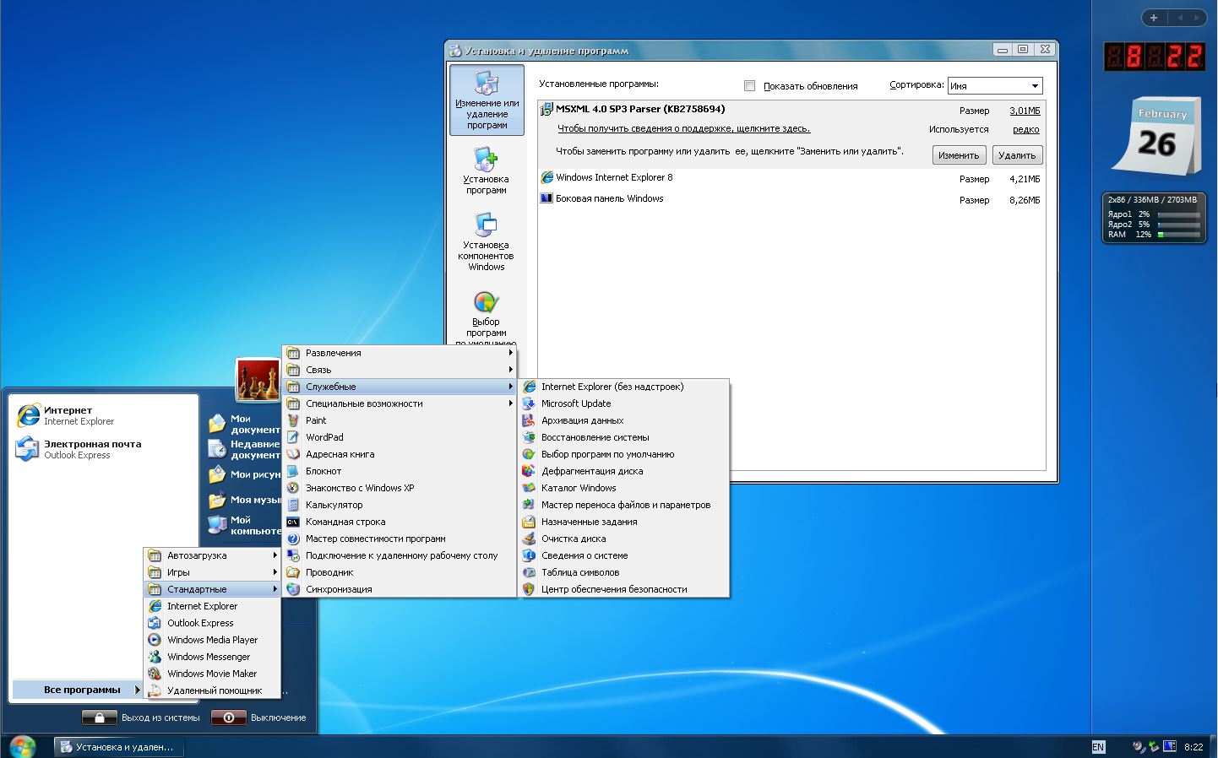Click the Paint icon in Standard menu

[x=293, y=420]
